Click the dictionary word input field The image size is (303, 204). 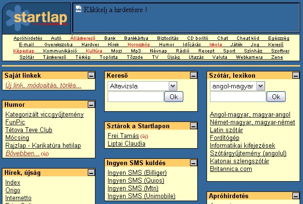[238, 97]
